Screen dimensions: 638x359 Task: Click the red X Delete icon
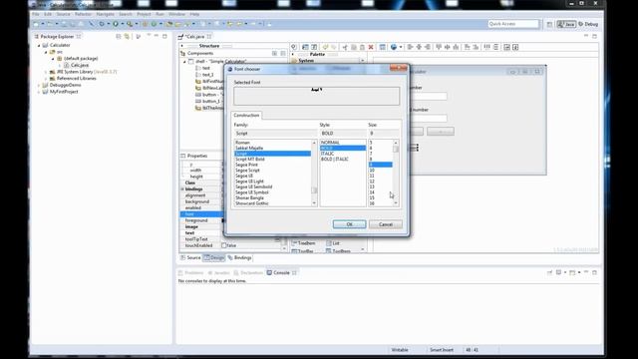pyautogui.click(x=371, y=47)
